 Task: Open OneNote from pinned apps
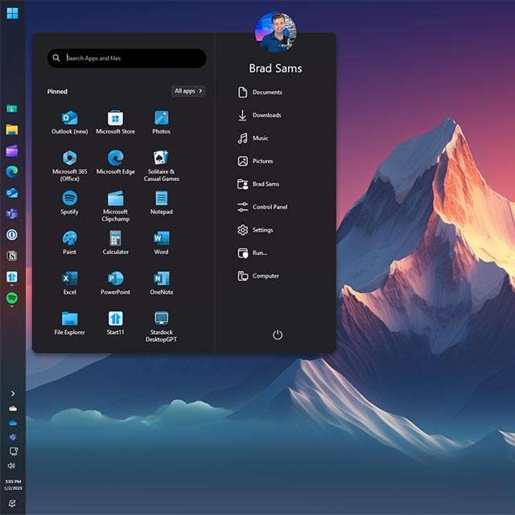[x=161, y=282]
